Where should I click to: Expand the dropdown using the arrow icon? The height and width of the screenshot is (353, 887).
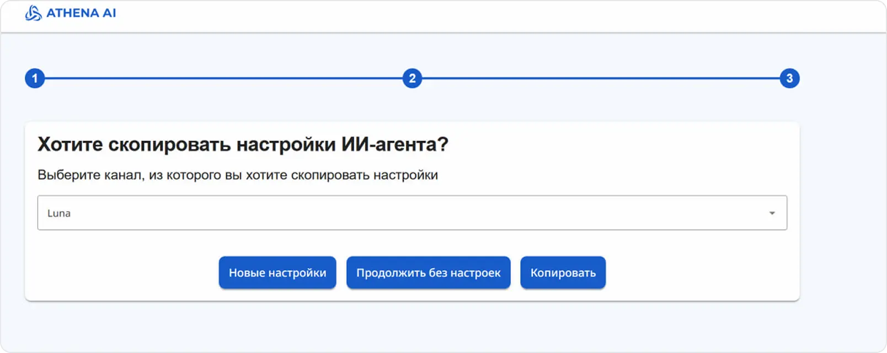click(772, 213)
